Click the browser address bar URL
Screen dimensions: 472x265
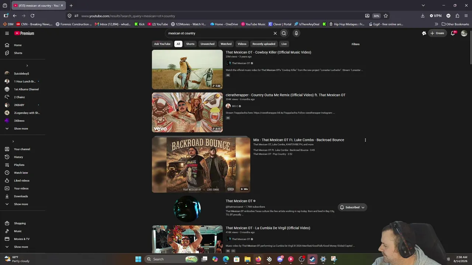click(x=128, y=16)
